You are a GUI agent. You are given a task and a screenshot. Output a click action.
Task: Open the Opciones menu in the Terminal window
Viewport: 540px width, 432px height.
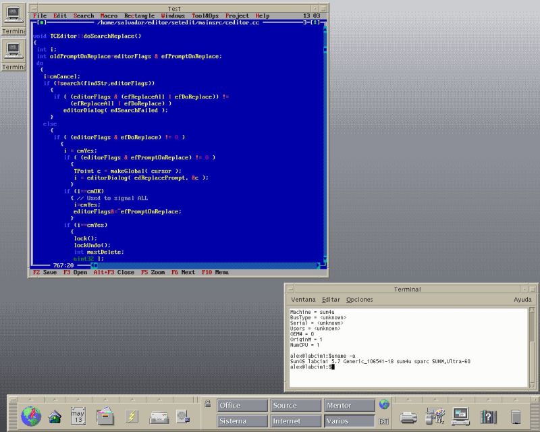(x=360, y=299)
